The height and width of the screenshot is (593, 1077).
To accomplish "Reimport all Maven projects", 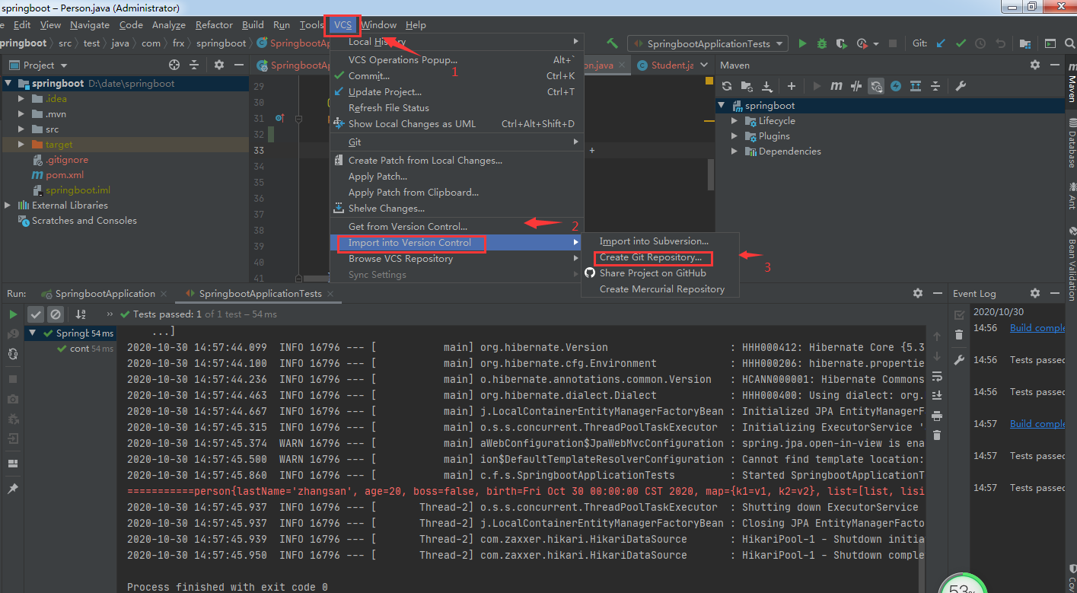I will pyautogui.click(x=727, y=86).
